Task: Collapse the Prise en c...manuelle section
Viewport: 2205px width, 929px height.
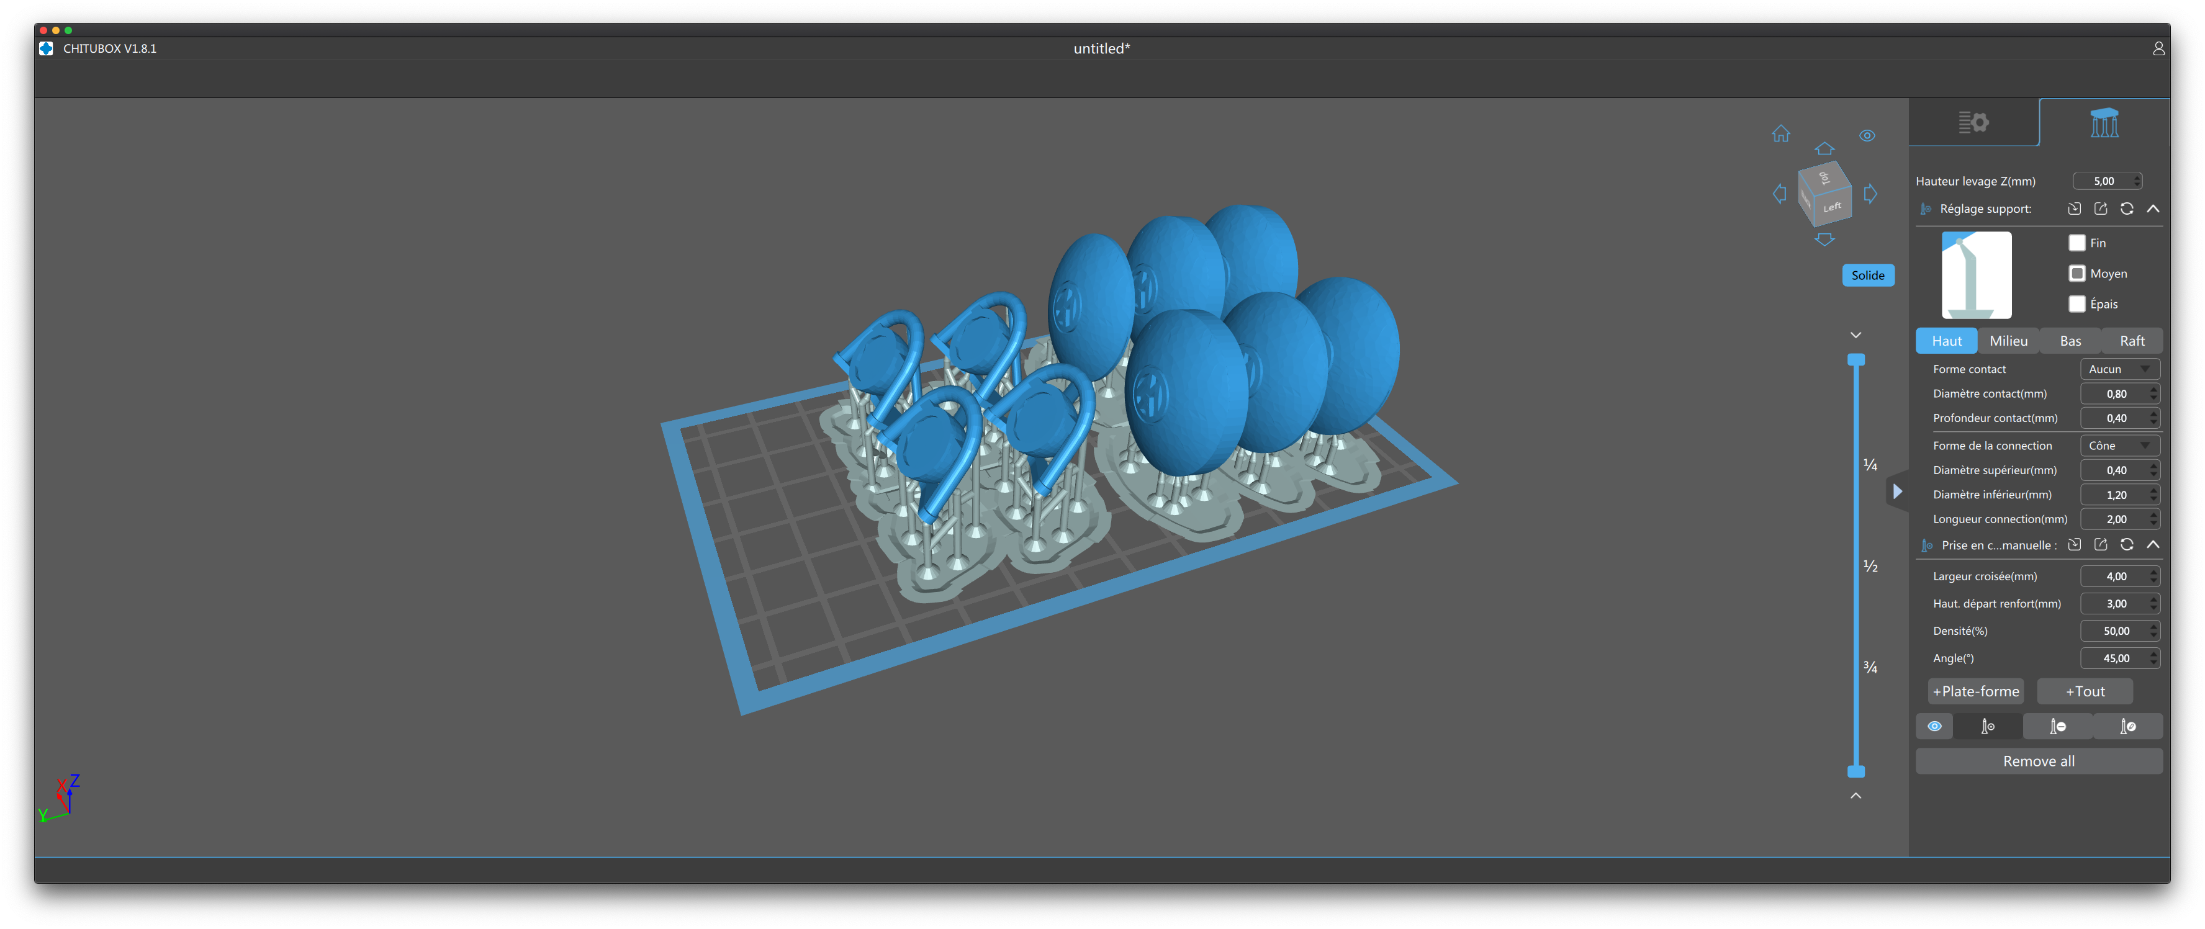Action: pos(2153,545)
